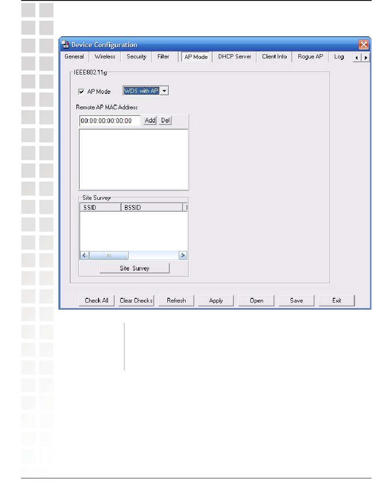Screen dimensions: 372x485
Task: Click Site Survey list left scroll arrow
Action: click(x=84, y=255)
